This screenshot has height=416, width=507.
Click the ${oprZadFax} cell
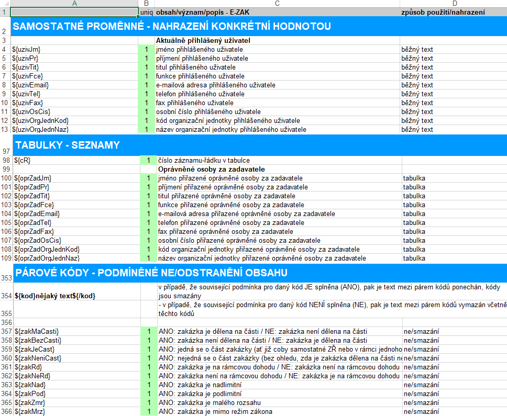[x=74, y=231]
